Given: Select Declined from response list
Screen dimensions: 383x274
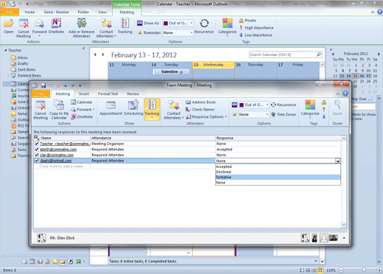Looking at the screenshot, I should pos(278,172).
